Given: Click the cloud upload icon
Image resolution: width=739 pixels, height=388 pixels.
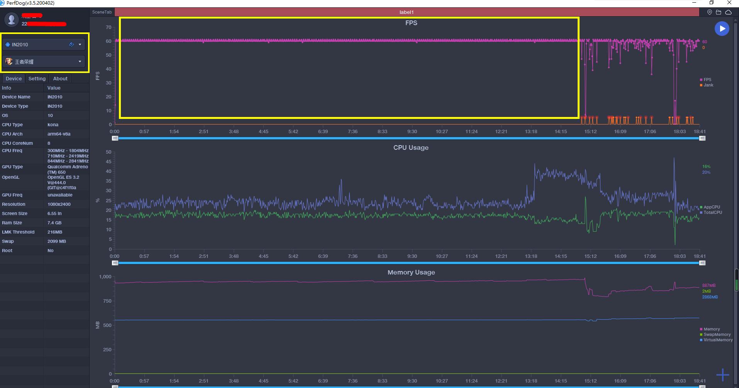Looking at the screenshot, I should tap(728, 12).
